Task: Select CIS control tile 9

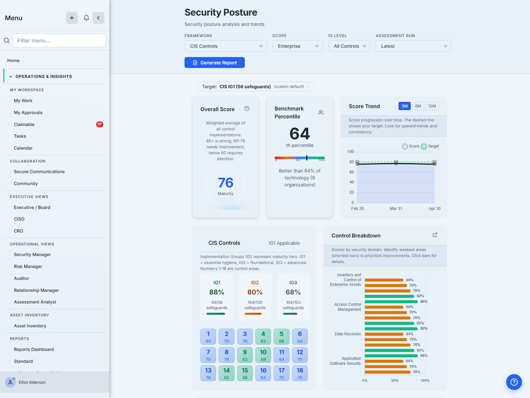Action: coord(245,355)
